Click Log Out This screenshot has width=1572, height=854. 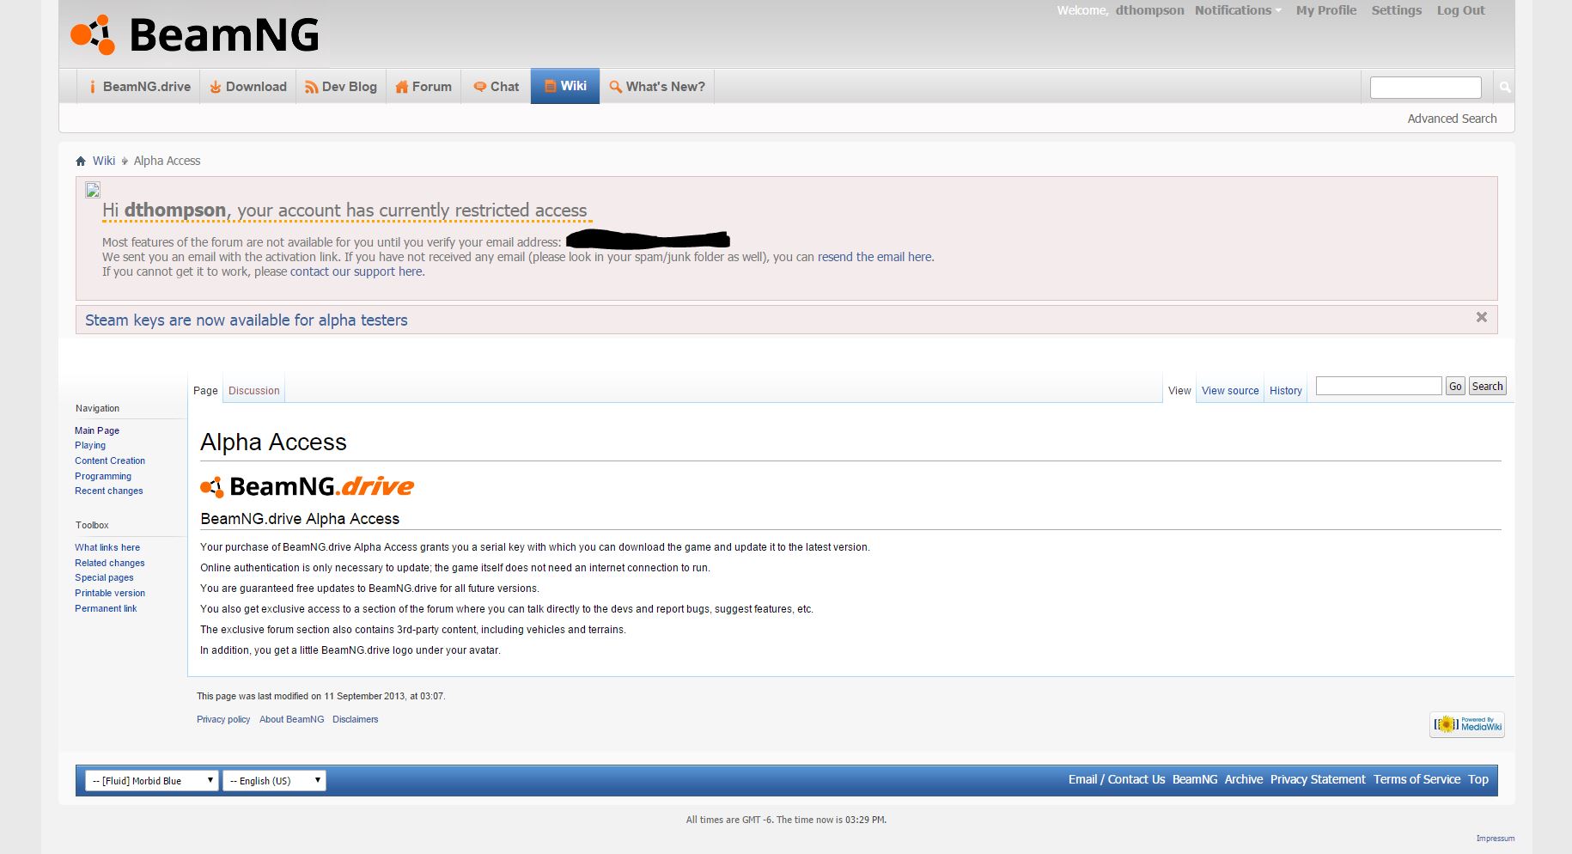[1460, 10]
